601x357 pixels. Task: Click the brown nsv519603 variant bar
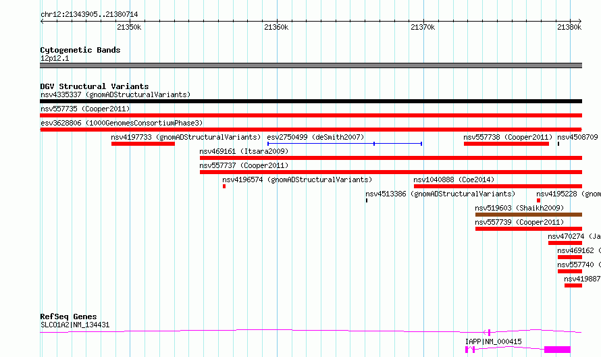coord(529,215)
